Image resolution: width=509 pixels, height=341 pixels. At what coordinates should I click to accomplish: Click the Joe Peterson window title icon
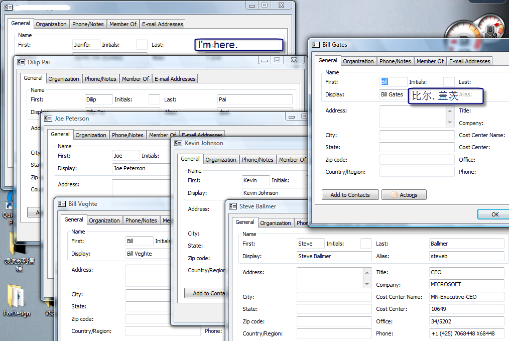[48, 119]
